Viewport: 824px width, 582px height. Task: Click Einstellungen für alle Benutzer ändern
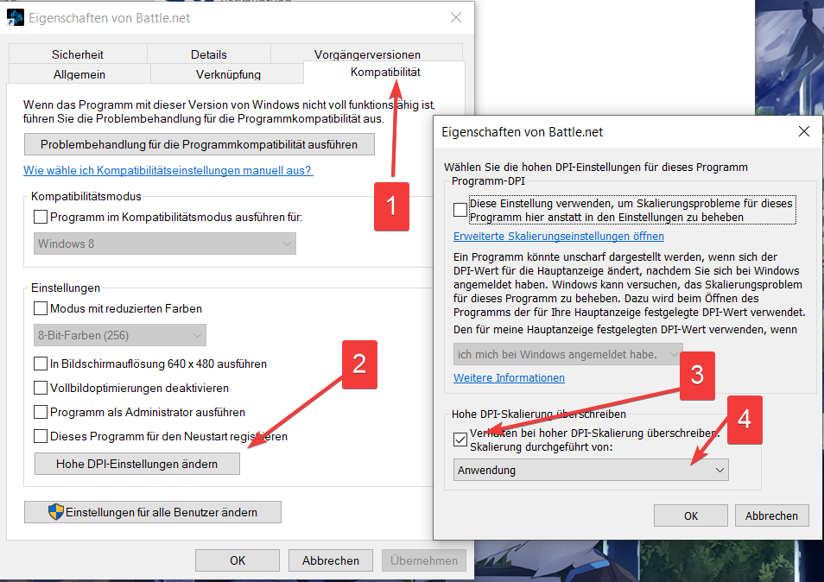[x=153, y=512]
